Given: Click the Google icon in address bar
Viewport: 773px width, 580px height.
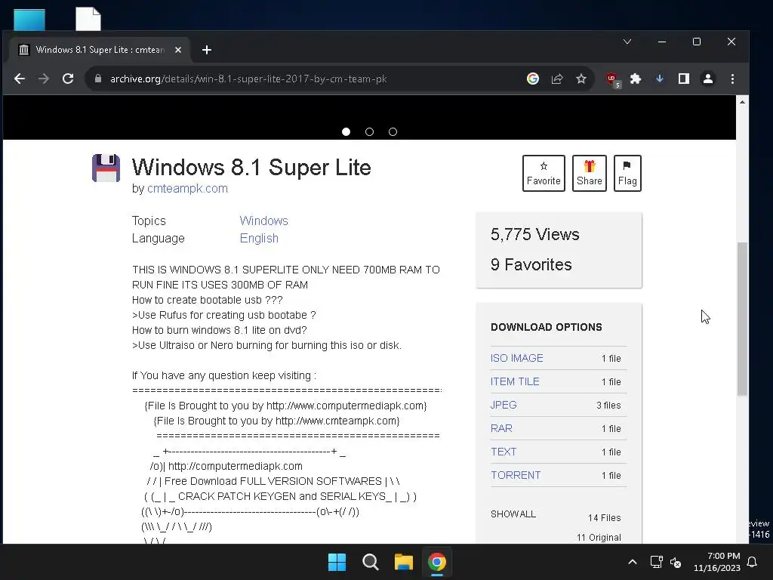Looking at the screenshot, I should pyautogui.click(x=532, y=79).
